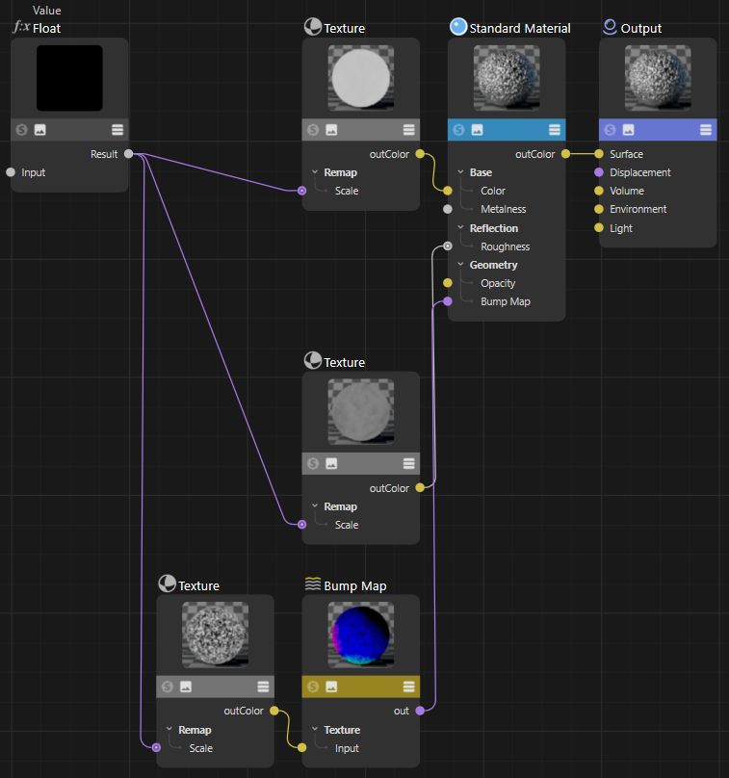Toggle solo on the Float node
The image size is (729, 778).
click(x=22, y=130)
